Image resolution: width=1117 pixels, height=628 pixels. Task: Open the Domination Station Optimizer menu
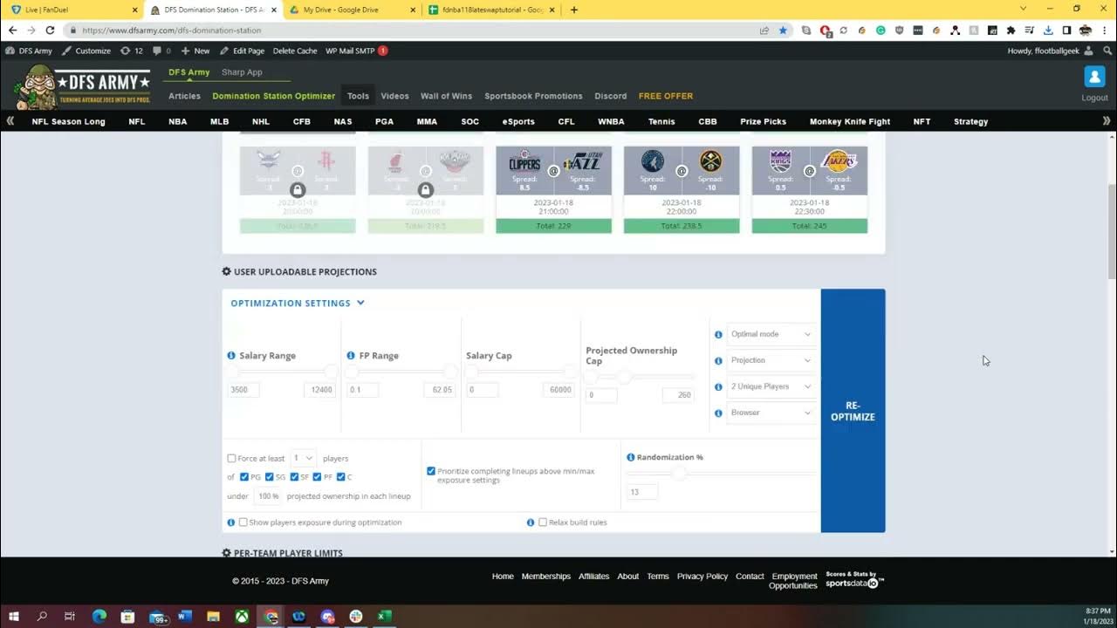click(273, 96)
